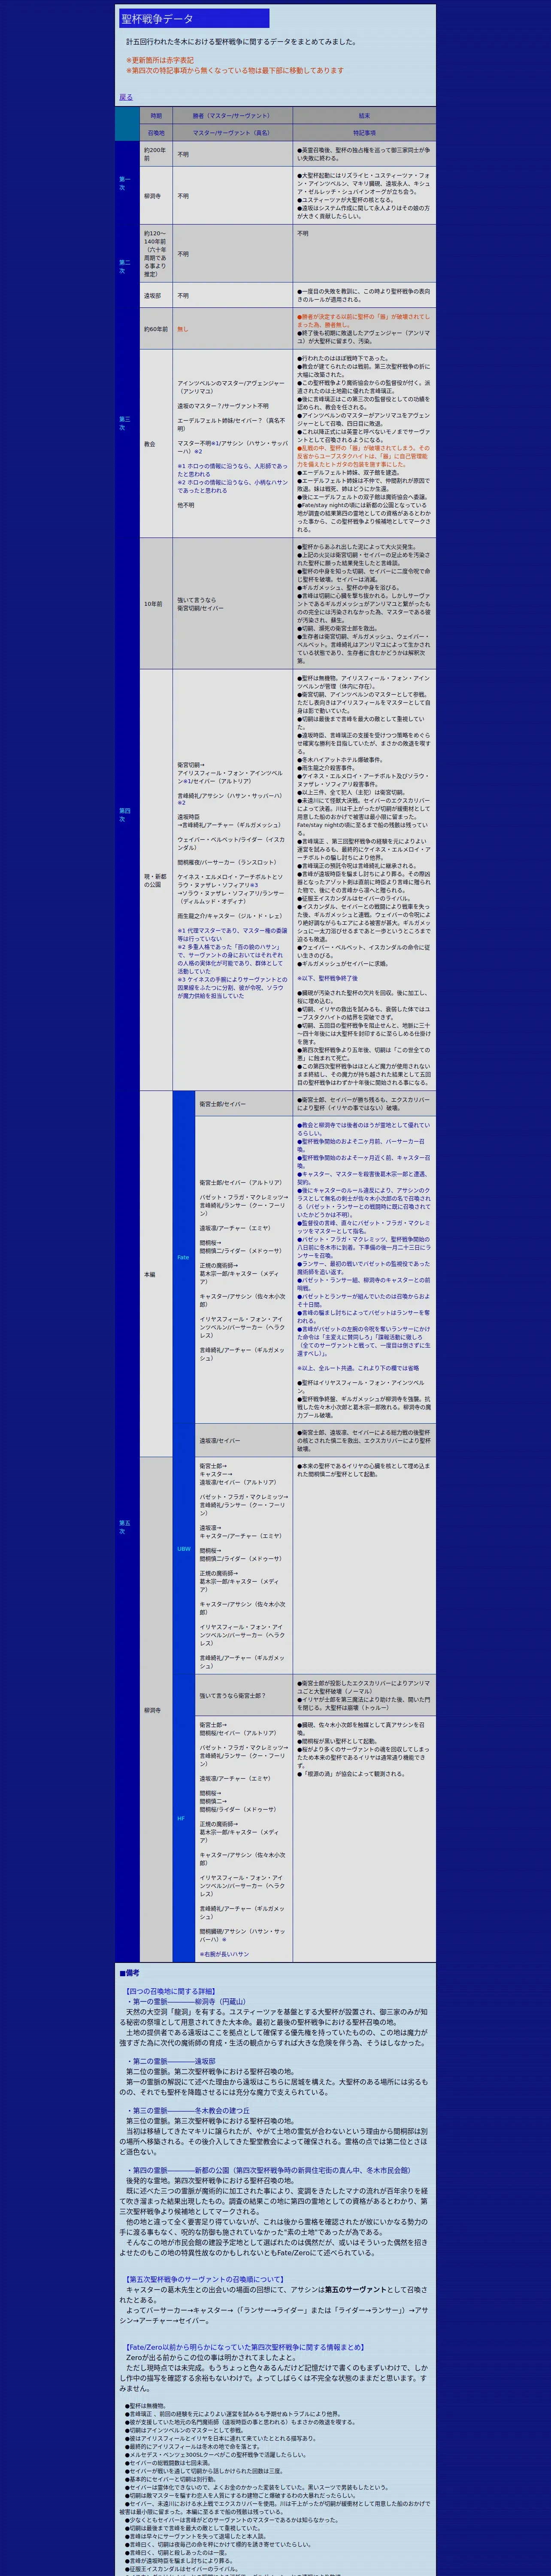Select the 強いて言うなら衛宮士郎？ cell
The height and width of the screenshot is (2576, 551).
(x=244, y=1696)
